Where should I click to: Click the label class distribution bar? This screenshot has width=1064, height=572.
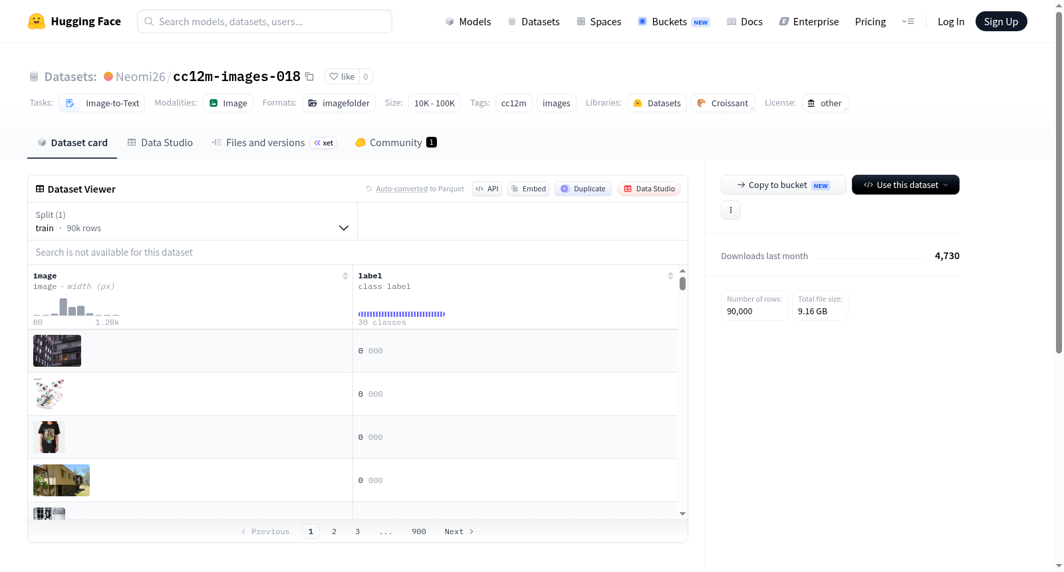(402, 314)
